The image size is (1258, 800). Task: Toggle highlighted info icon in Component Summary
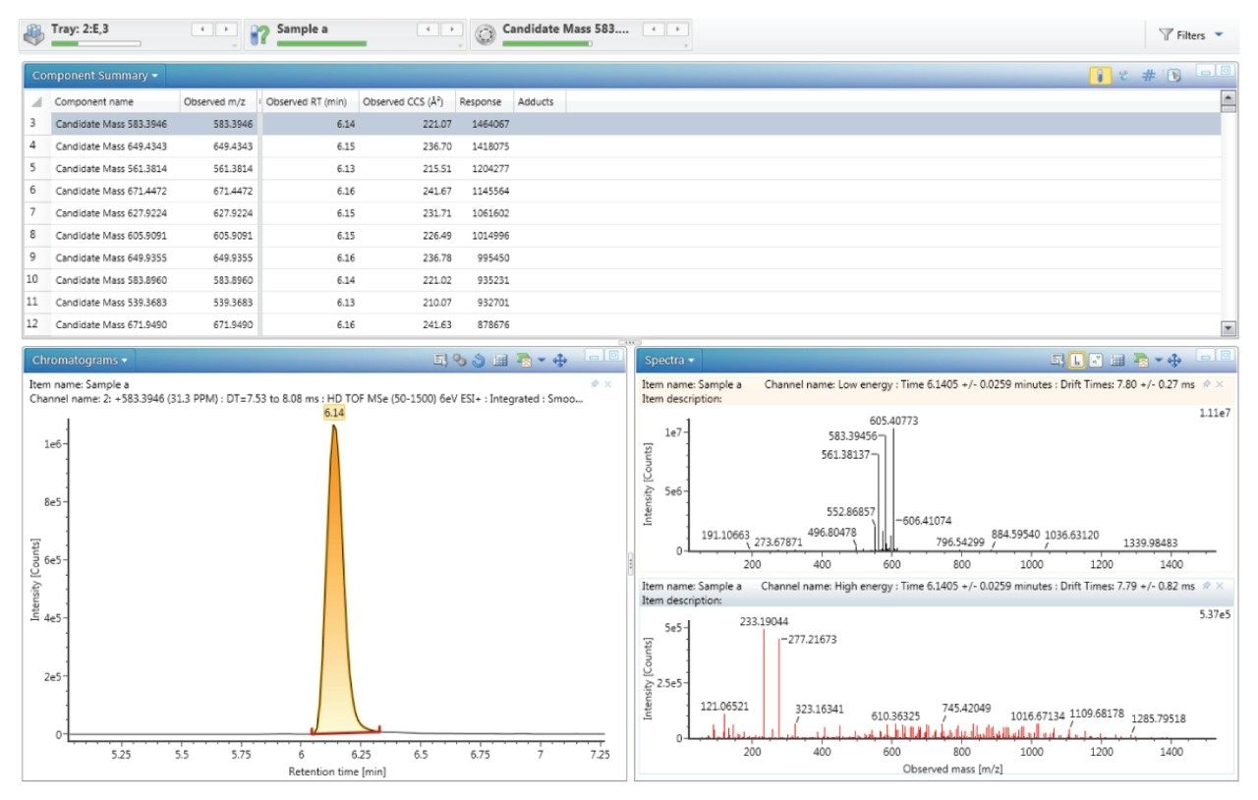tap(1100, 76)
